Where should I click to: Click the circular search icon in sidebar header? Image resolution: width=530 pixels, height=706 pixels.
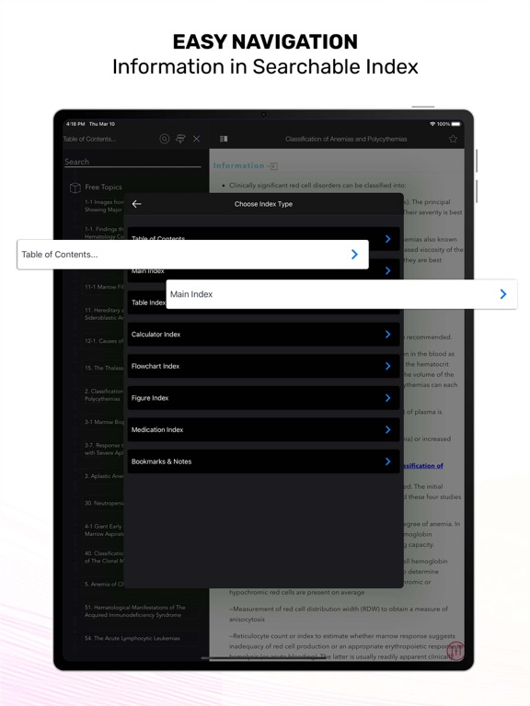click(165, 139)
